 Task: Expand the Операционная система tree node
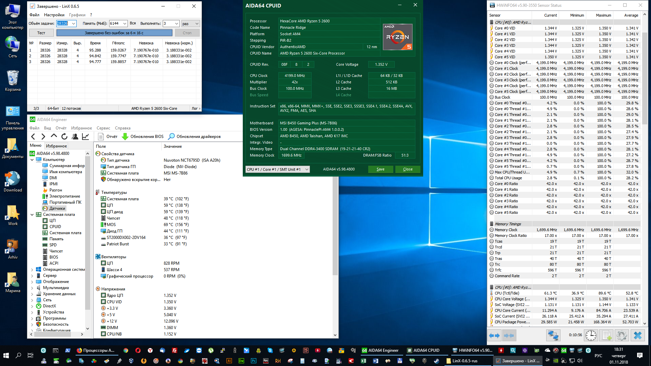tap(32, 270)
